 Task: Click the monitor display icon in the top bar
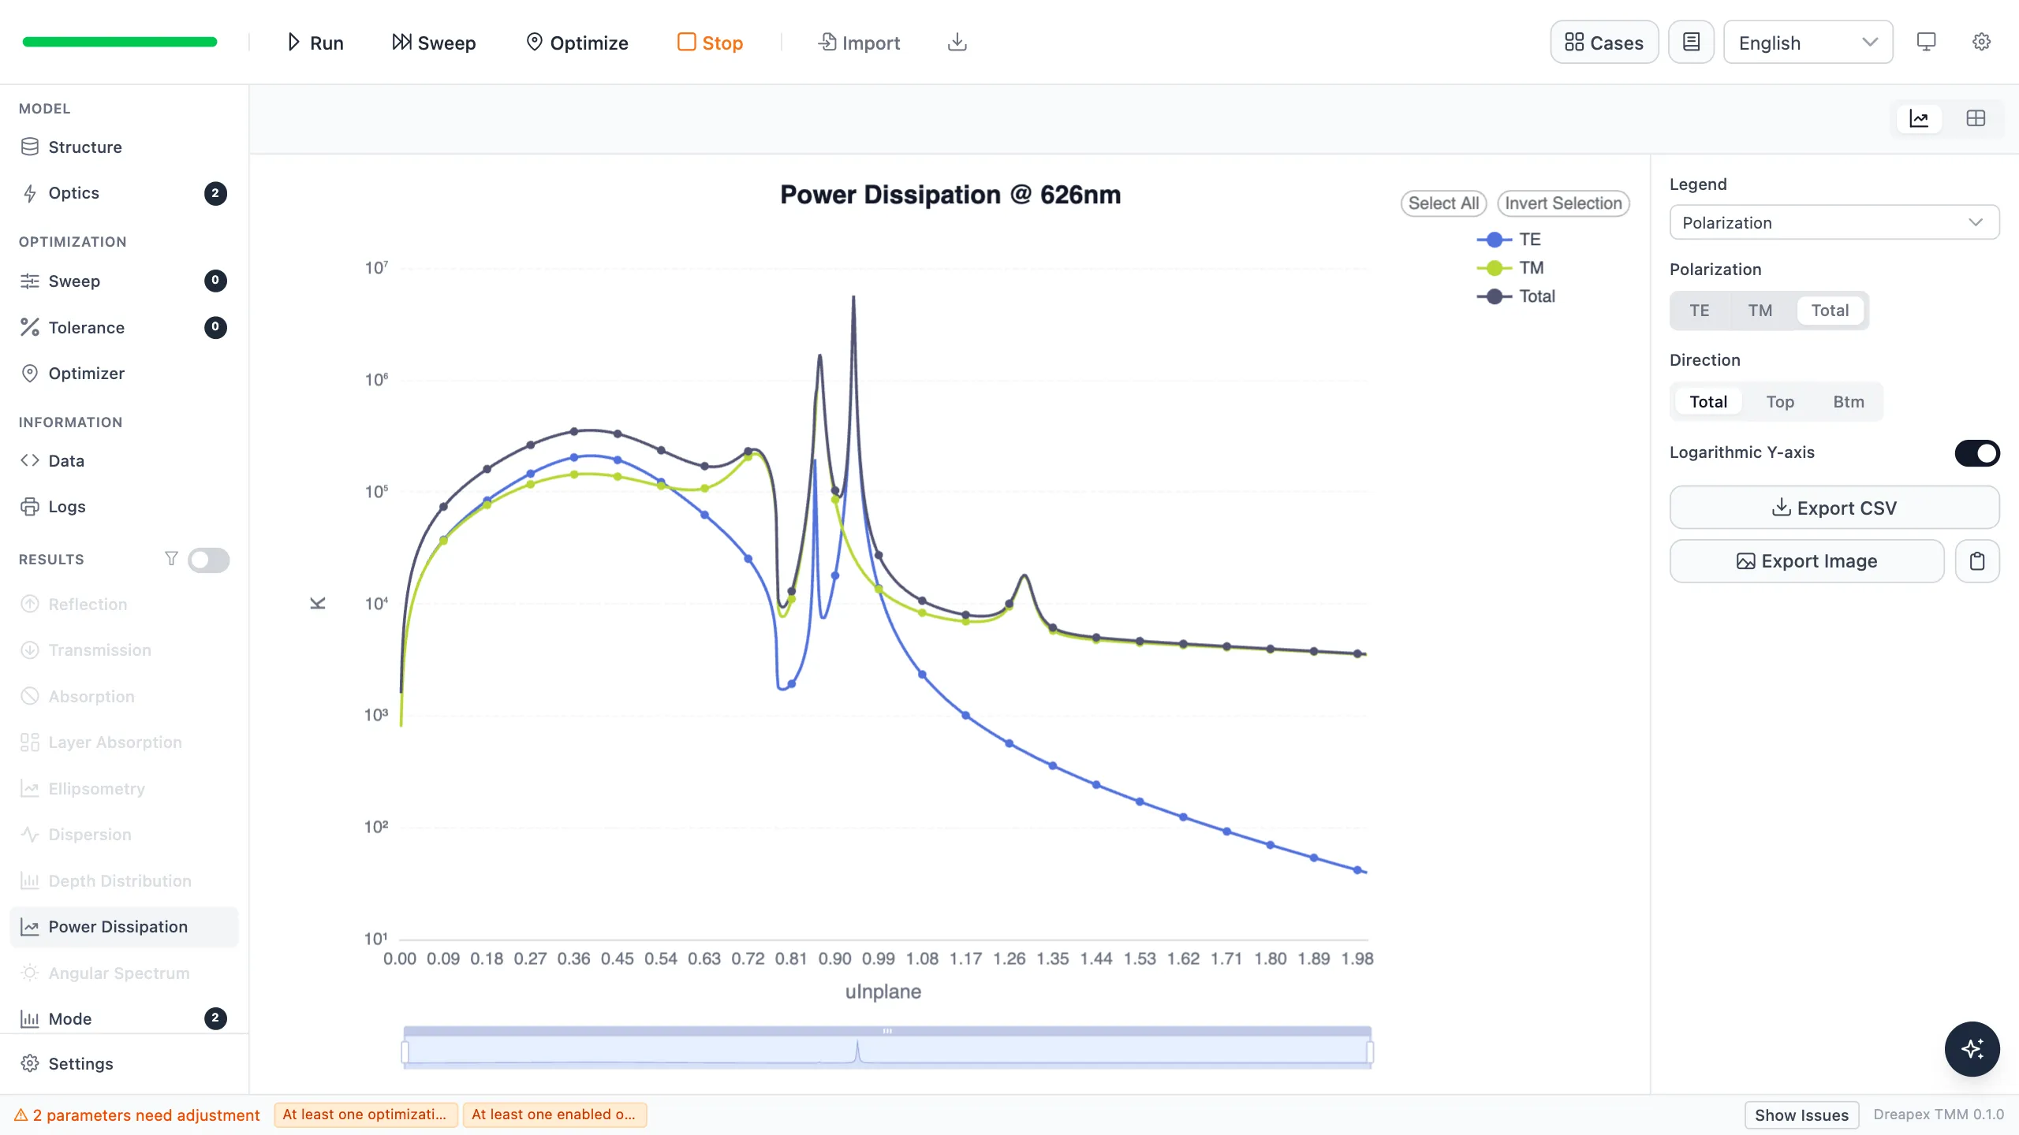click(1926, 43)
